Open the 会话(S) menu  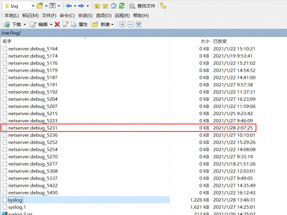86,15
